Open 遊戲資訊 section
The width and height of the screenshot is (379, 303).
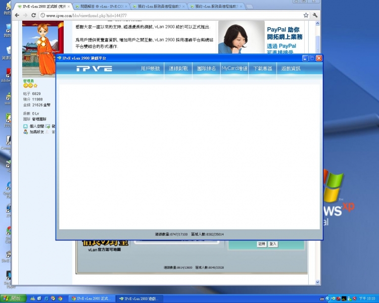[291, 69]
